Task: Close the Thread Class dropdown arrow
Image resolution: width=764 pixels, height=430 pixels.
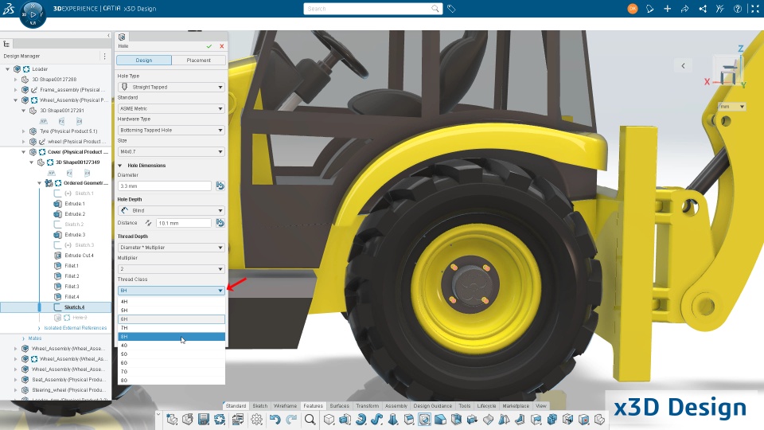Action: pyautogui.click(x=220, y=291)
